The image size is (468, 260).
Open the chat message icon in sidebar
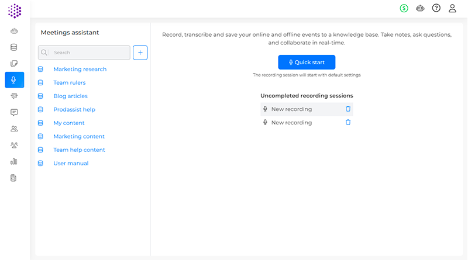[x=14, y=112]
